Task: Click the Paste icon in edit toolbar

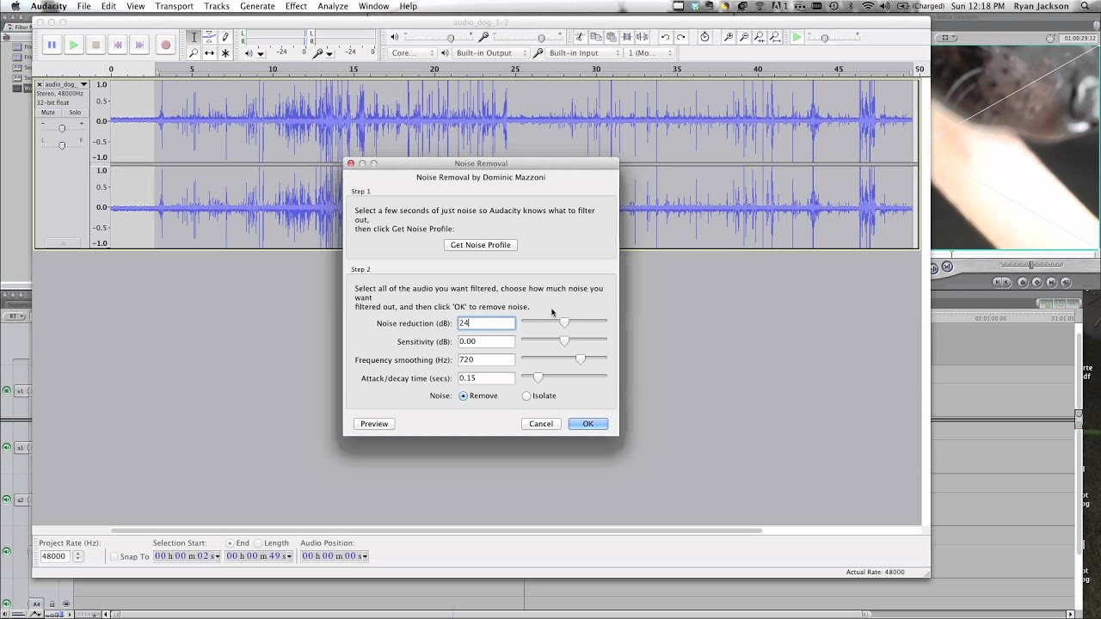Action: coord(611,37)
